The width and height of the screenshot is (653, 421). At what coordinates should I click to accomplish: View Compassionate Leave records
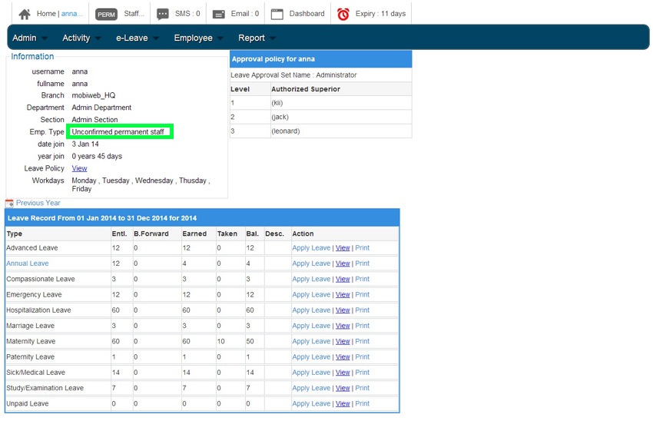[343, 280]
